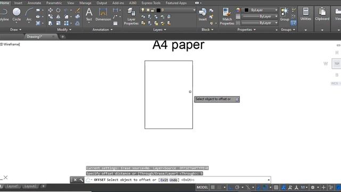Toggle ortho mode in status bar
The width and height of the screenshot is (341, 192).
point(230,187)
